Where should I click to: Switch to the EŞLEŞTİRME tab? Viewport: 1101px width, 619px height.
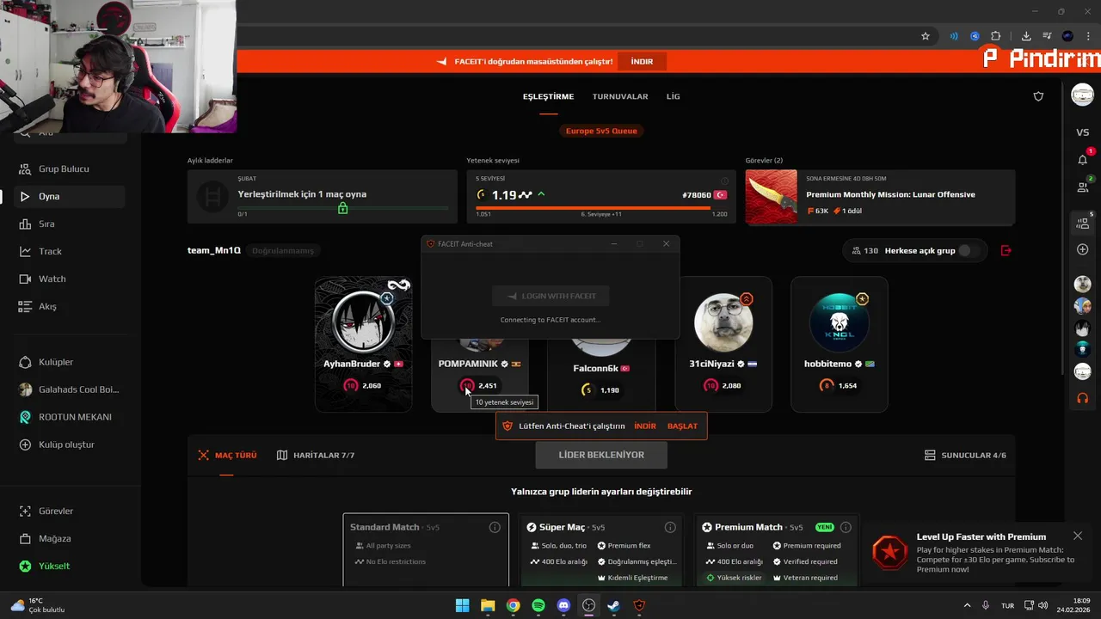tap(548, 96)
